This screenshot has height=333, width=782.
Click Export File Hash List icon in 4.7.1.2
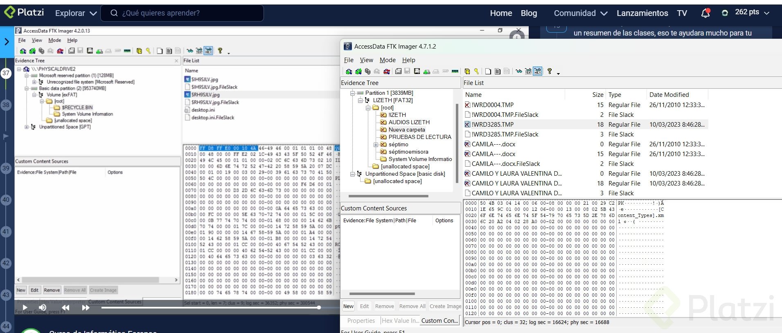tap(498, 71)
